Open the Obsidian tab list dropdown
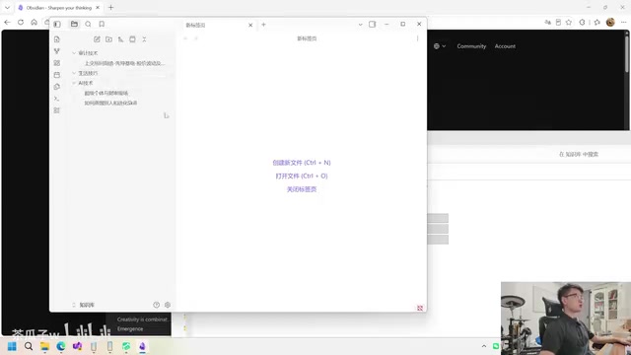 pyautogui.click(x=360, y=25)
